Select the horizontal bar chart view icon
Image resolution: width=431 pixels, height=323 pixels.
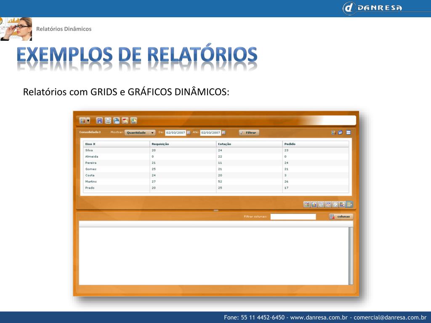[343, 204]
